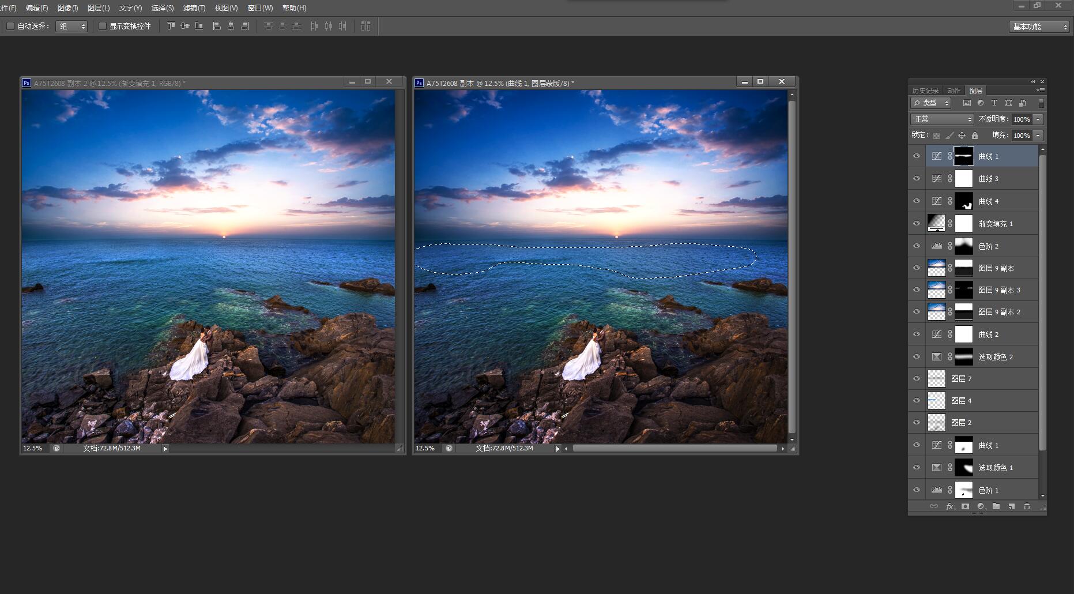Click the delete layer trash icon
This screenshot has width=1074, height=594.
(x=1027, y=506)
